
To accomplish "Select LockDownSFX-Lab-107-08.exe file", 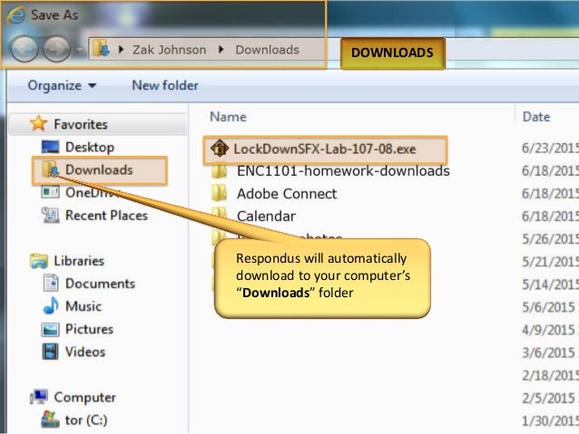I will 325,149.
